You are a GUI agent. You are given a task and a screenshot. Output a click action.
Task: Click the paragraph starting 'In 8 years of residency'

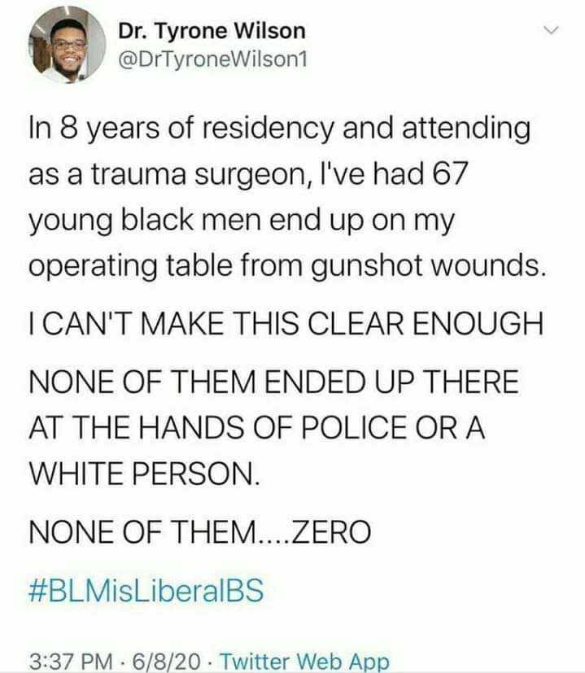287,198
